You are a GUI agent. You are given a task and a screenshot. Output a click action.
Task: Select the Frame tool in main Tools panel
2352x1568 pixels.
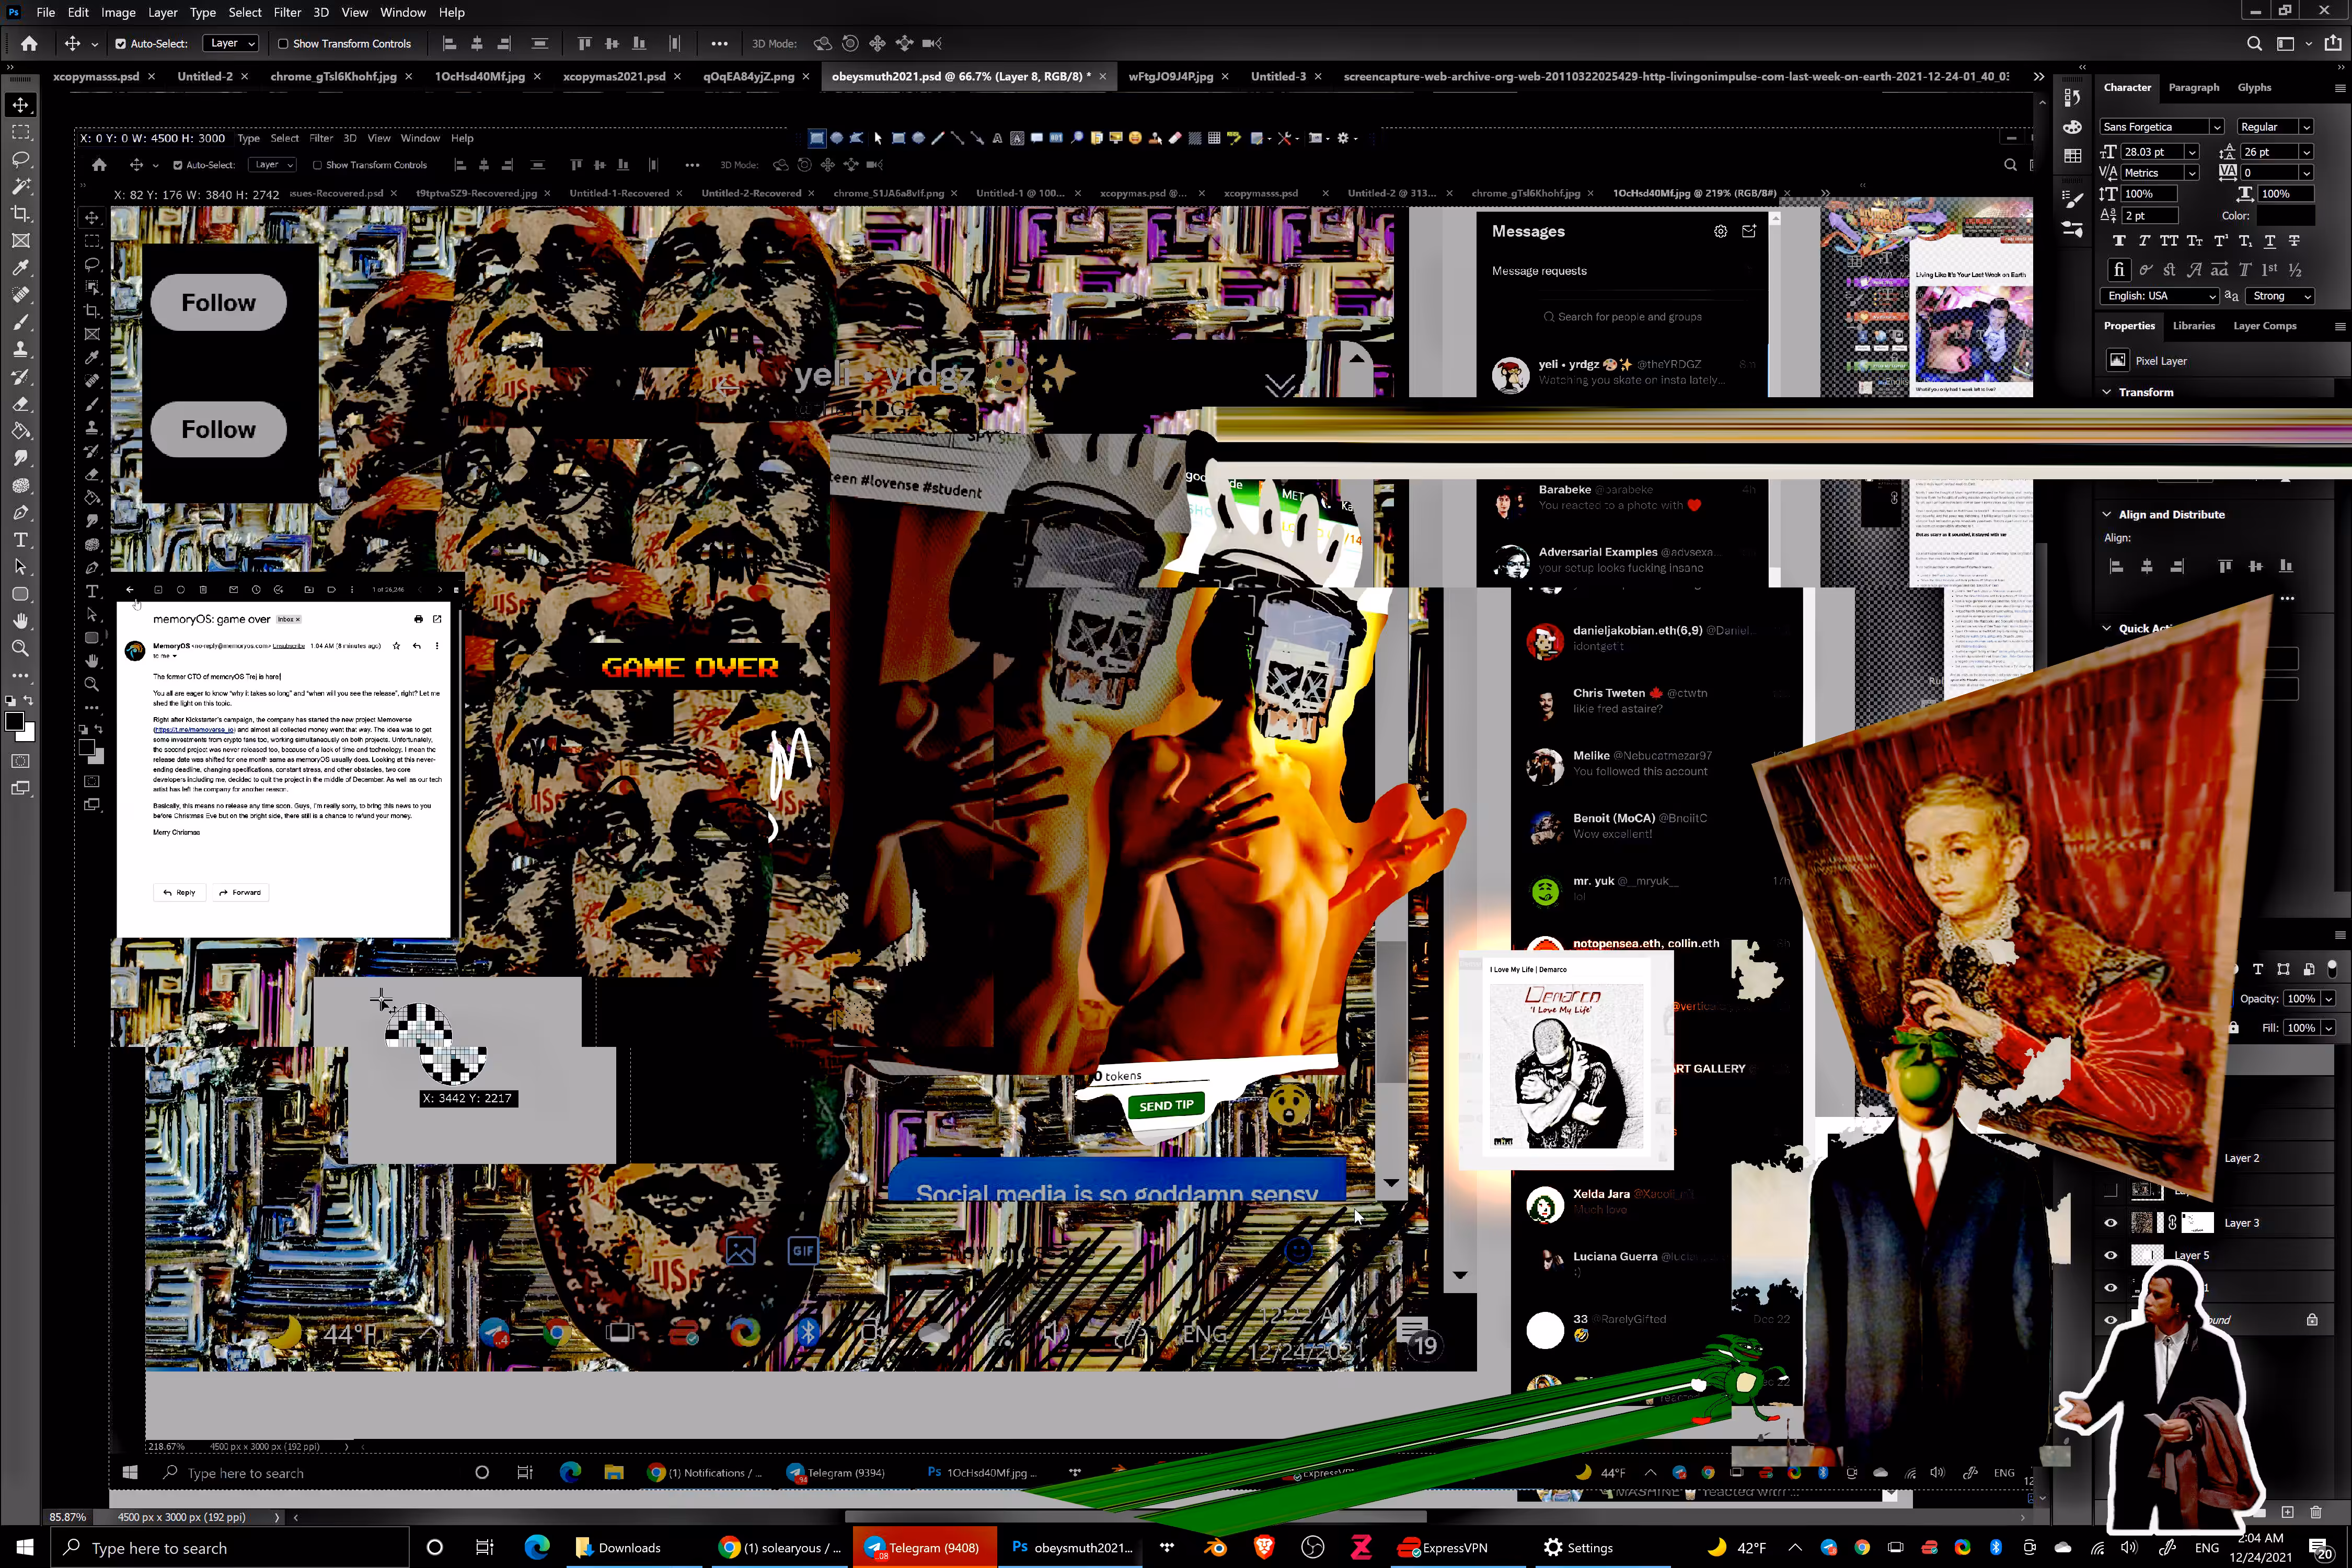point(20,241)
